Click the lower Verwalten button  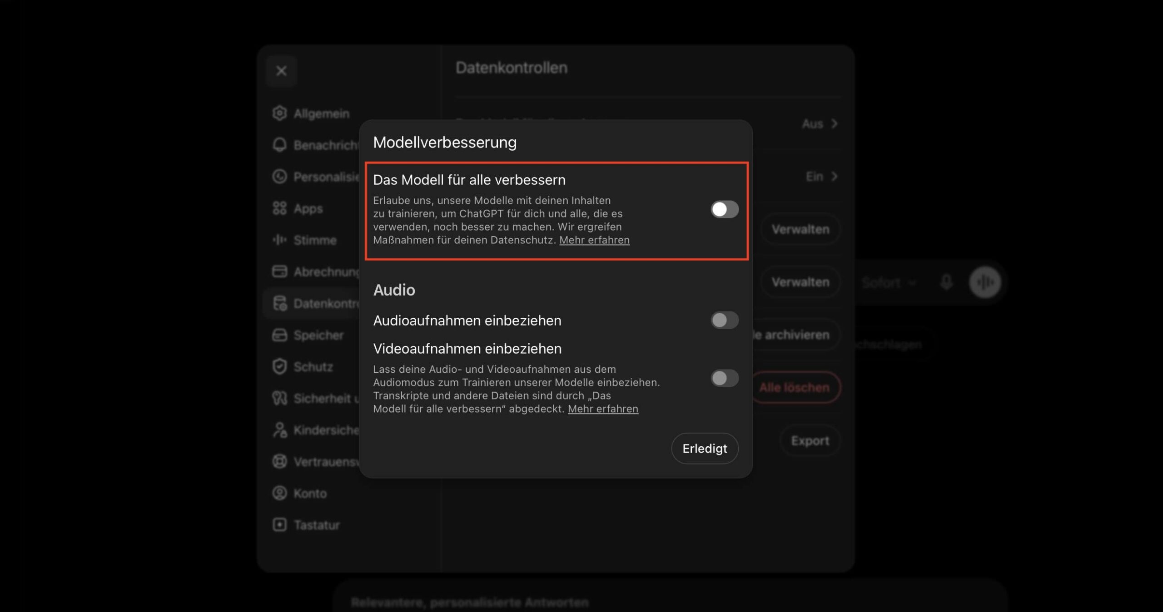[x=800, y=282]
